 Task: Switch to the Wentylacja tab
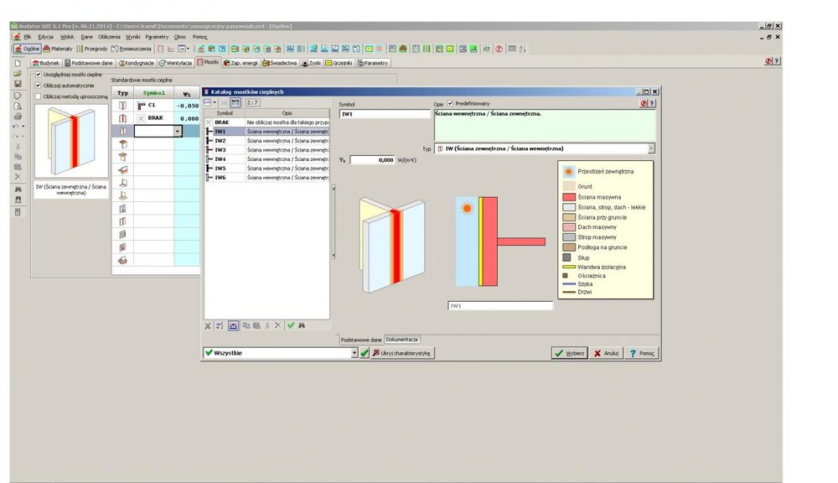click(176, 63)
